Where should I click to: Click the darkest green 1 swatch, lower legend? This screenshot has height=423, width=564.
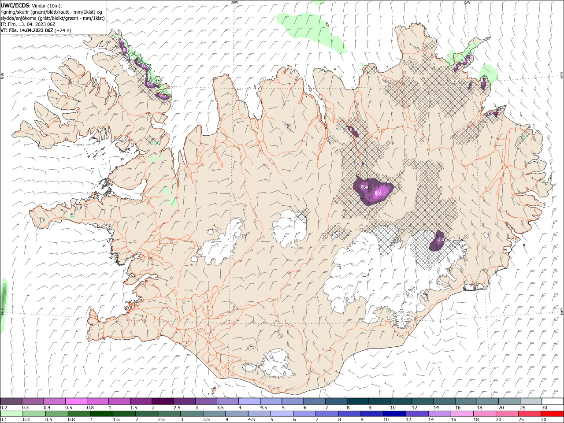click(101, 414)
